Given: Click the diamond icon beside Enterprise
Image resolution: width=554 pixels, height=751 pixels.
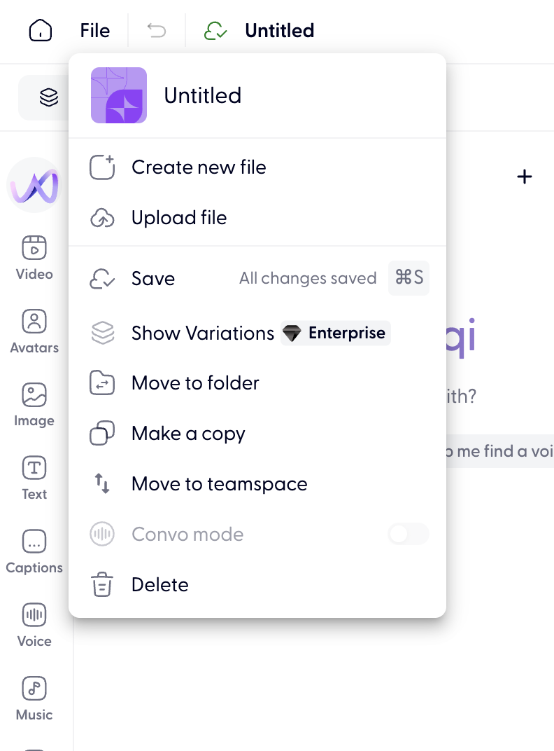Looking at the screenshot, I should (292, 333).
